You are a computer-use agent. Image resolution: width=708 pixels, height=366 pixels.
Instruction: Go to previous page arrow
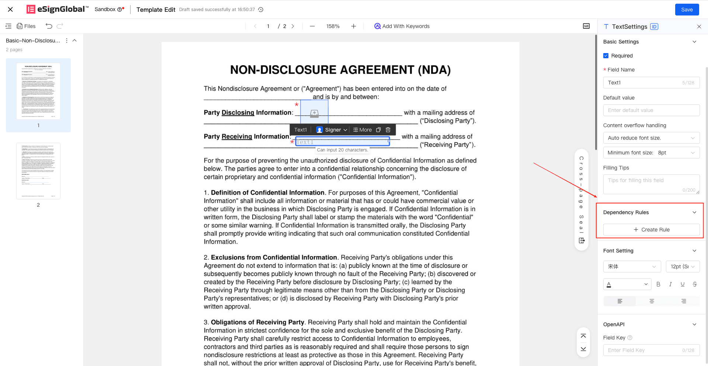pos(255,26)
